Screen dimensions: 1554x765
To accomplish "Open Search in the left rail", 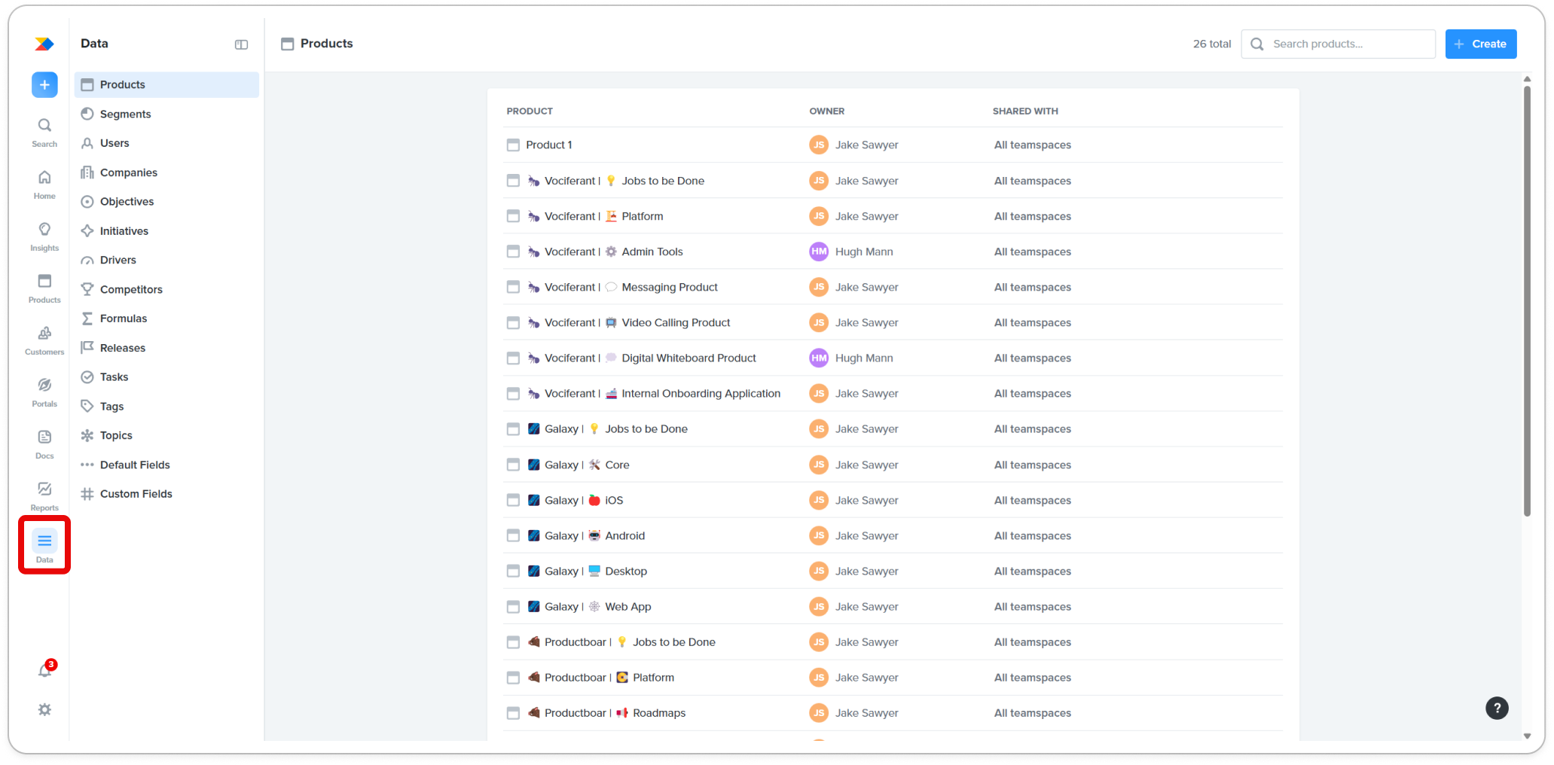I will point(44,132).
